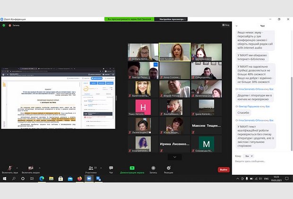Show more participants with down chevron
The width and height of the screenshot is (293, 199).
tap(175, 157)
